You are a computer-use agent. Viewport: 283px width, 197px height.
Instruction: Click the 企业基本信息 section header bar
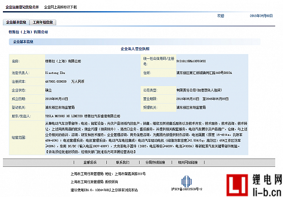click(135, 42)
